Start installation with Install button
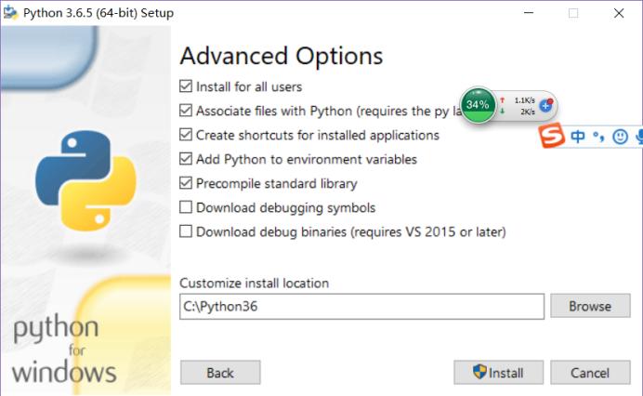The height and width of the screenshot is (396, 643). click(x=498, y=373)
